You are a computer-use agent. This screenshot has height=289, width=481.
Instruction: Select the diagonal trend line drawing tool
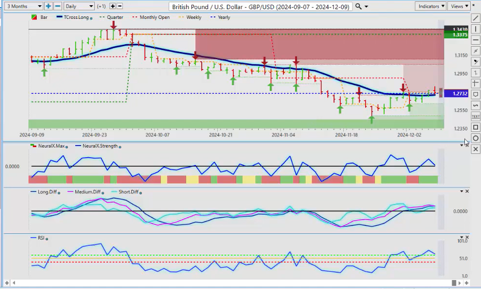coord(476,18)
